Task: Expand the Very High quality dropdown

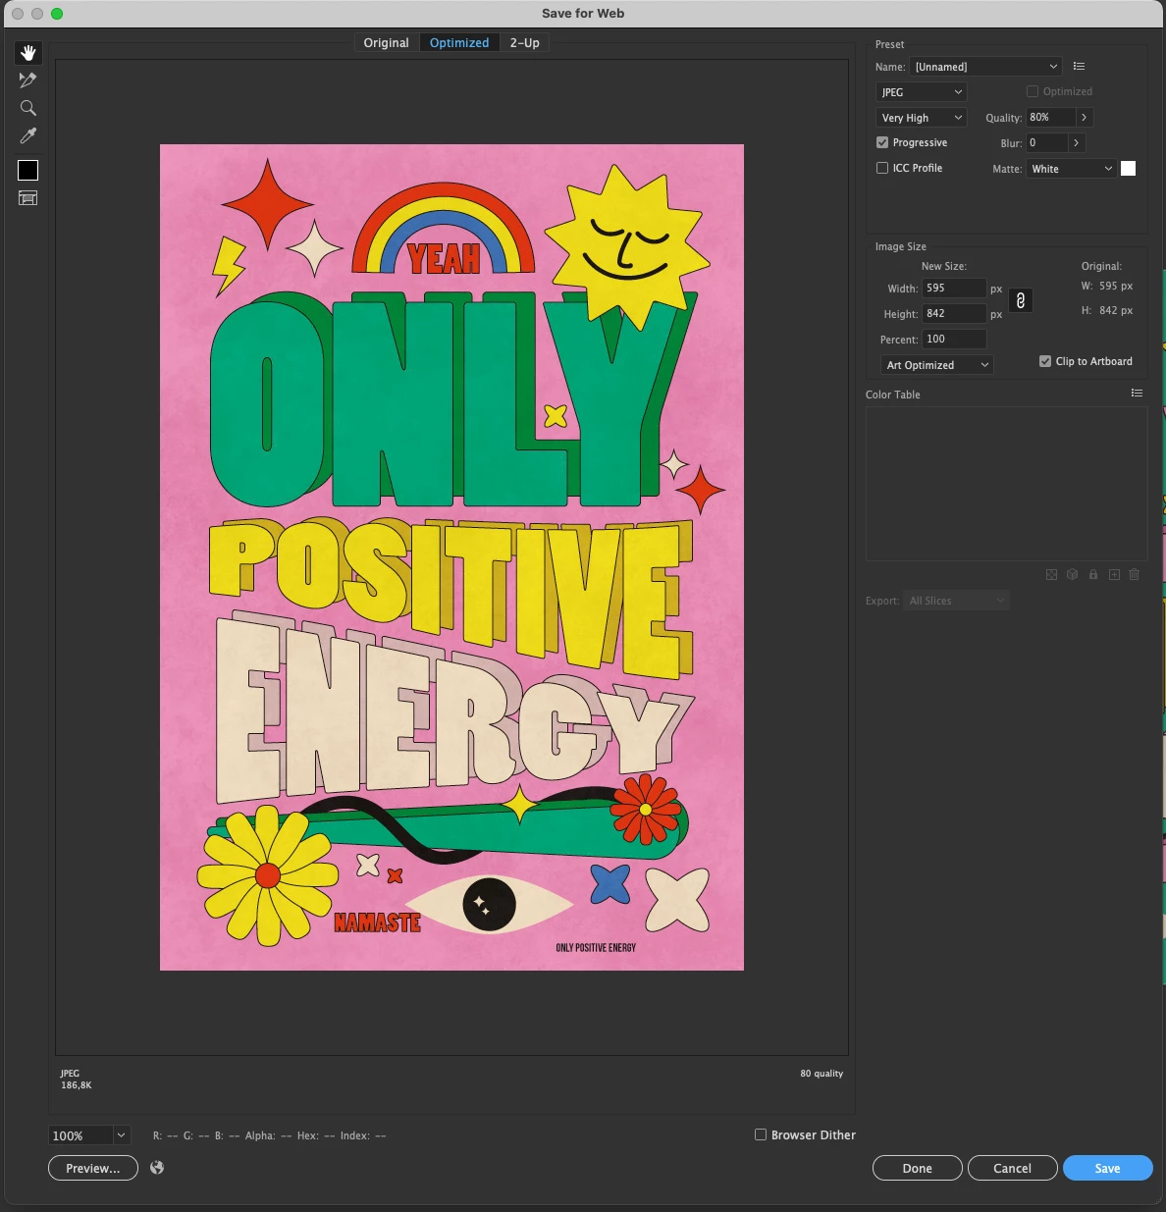Action: click(x=922, y=118)
